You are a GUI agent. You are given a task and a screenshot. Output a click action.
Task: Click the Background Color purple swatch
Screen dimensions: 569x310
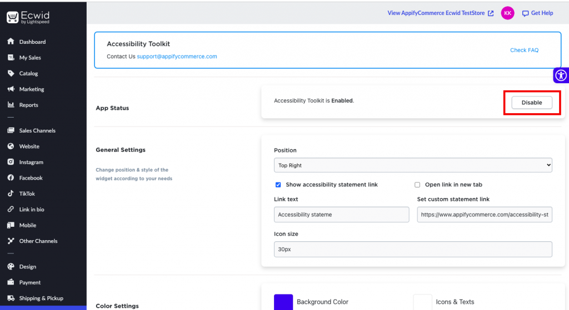click(283, 302)
